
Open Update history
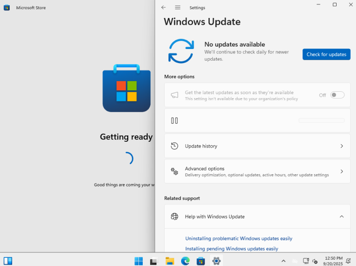click(x=257, y=146)
